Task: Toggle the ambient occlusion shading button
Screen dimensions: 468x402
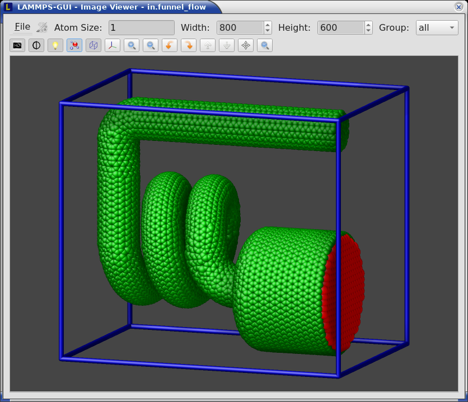Action: 36,46
